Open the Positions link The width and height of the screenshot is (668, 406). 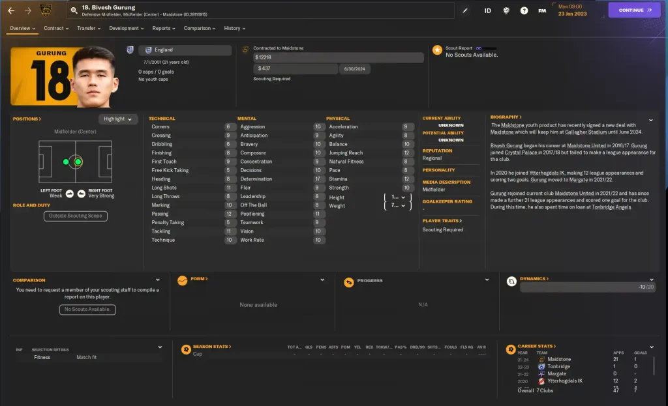pos(27,119)
